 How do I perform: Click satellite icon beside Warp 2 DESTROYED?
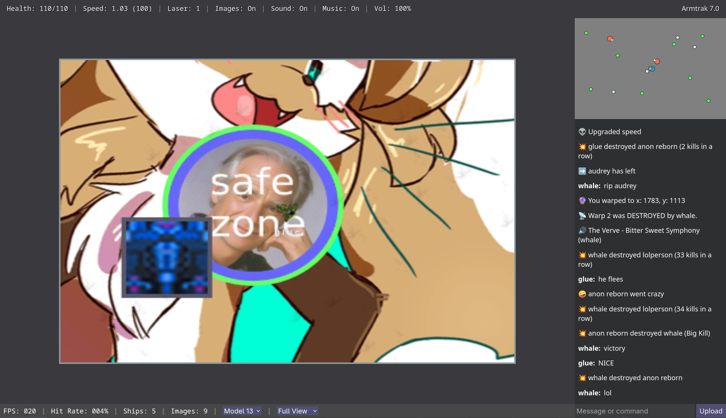point(582,216)
